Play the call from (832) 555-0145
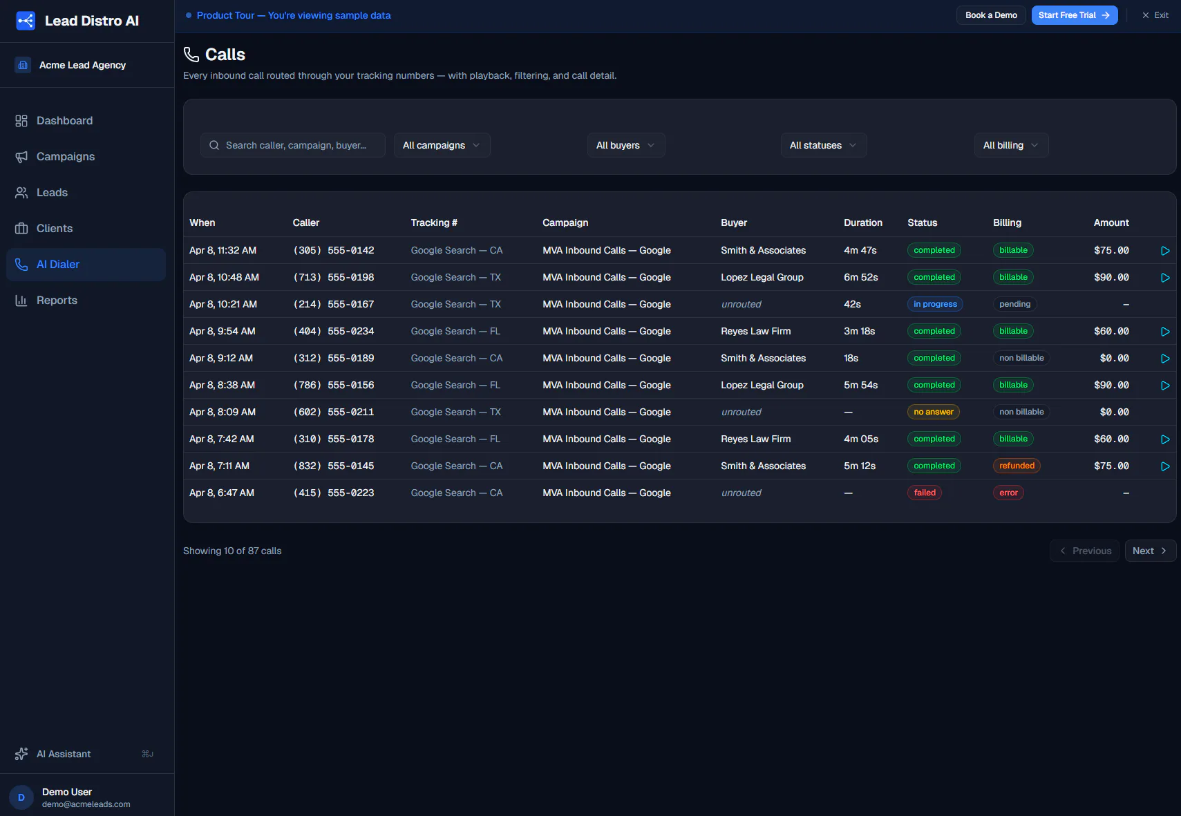The height and width of the screenshot is (816, 1181). tap(1165, 466)
